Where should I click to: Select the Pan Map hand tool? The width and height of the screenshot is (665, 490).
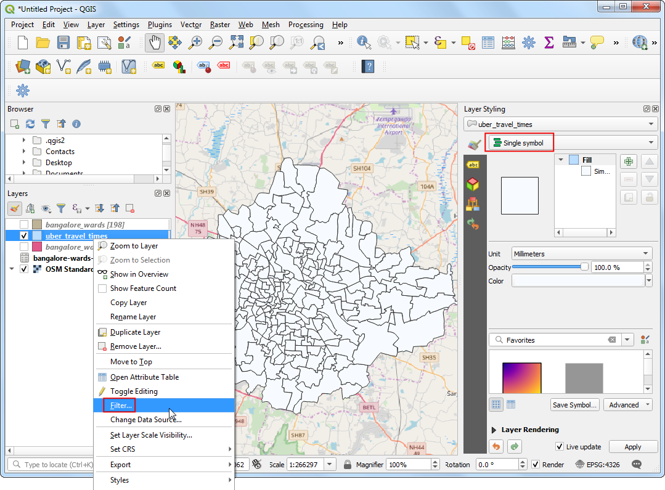click(155, 43)
